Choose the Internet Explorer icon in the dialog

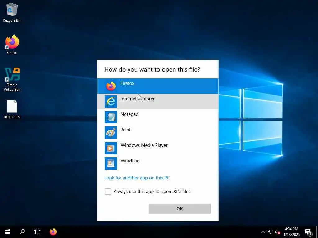111,102
